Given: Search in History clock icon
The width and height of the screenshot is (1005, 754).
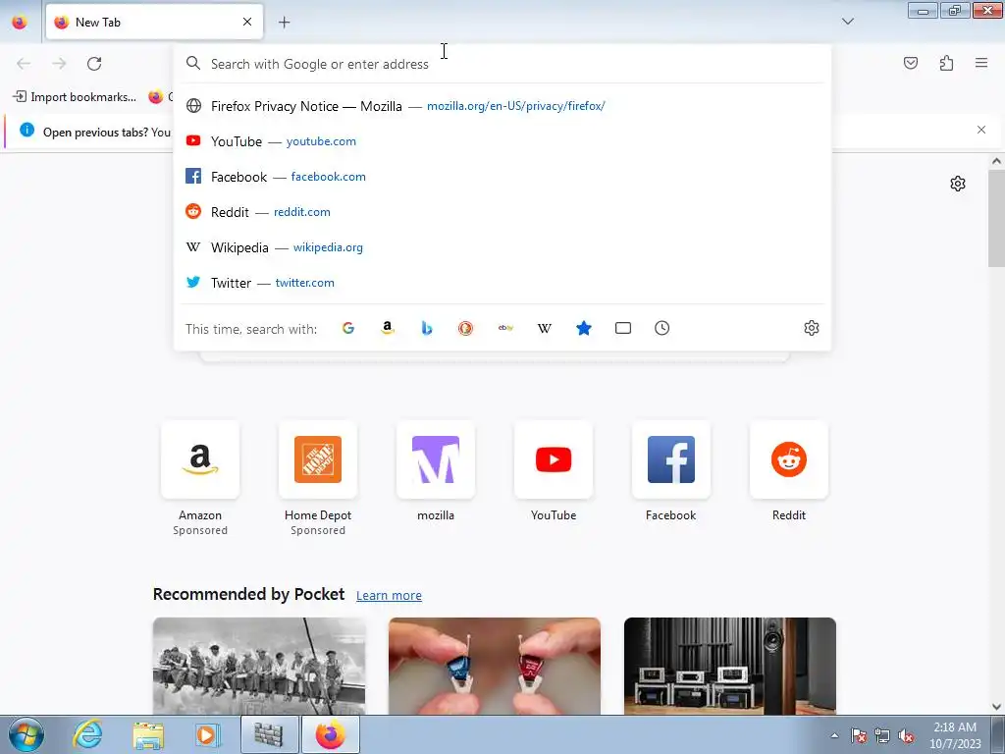Looking at the screenshot, I should tap(662, 328).
